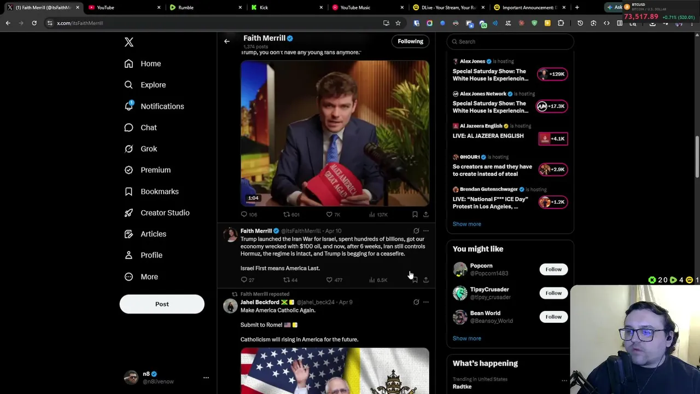Reply to the video post with 106 comments

click(x=249, y=215)
